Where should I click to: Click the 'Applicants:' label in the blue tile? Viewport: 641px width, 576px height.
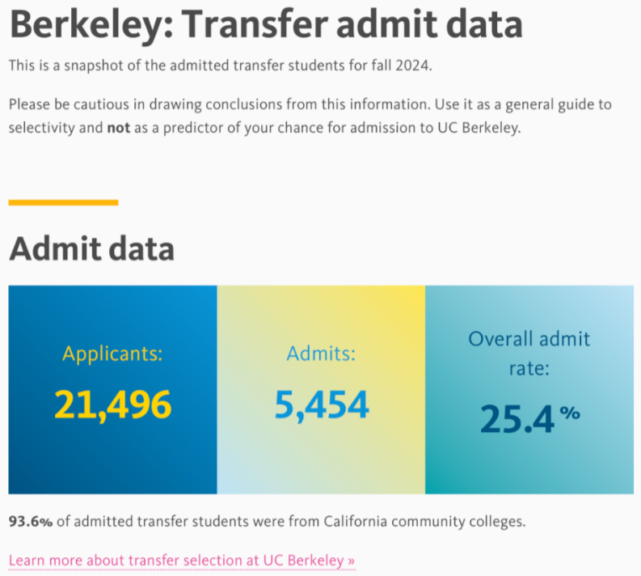coord(112,354)
